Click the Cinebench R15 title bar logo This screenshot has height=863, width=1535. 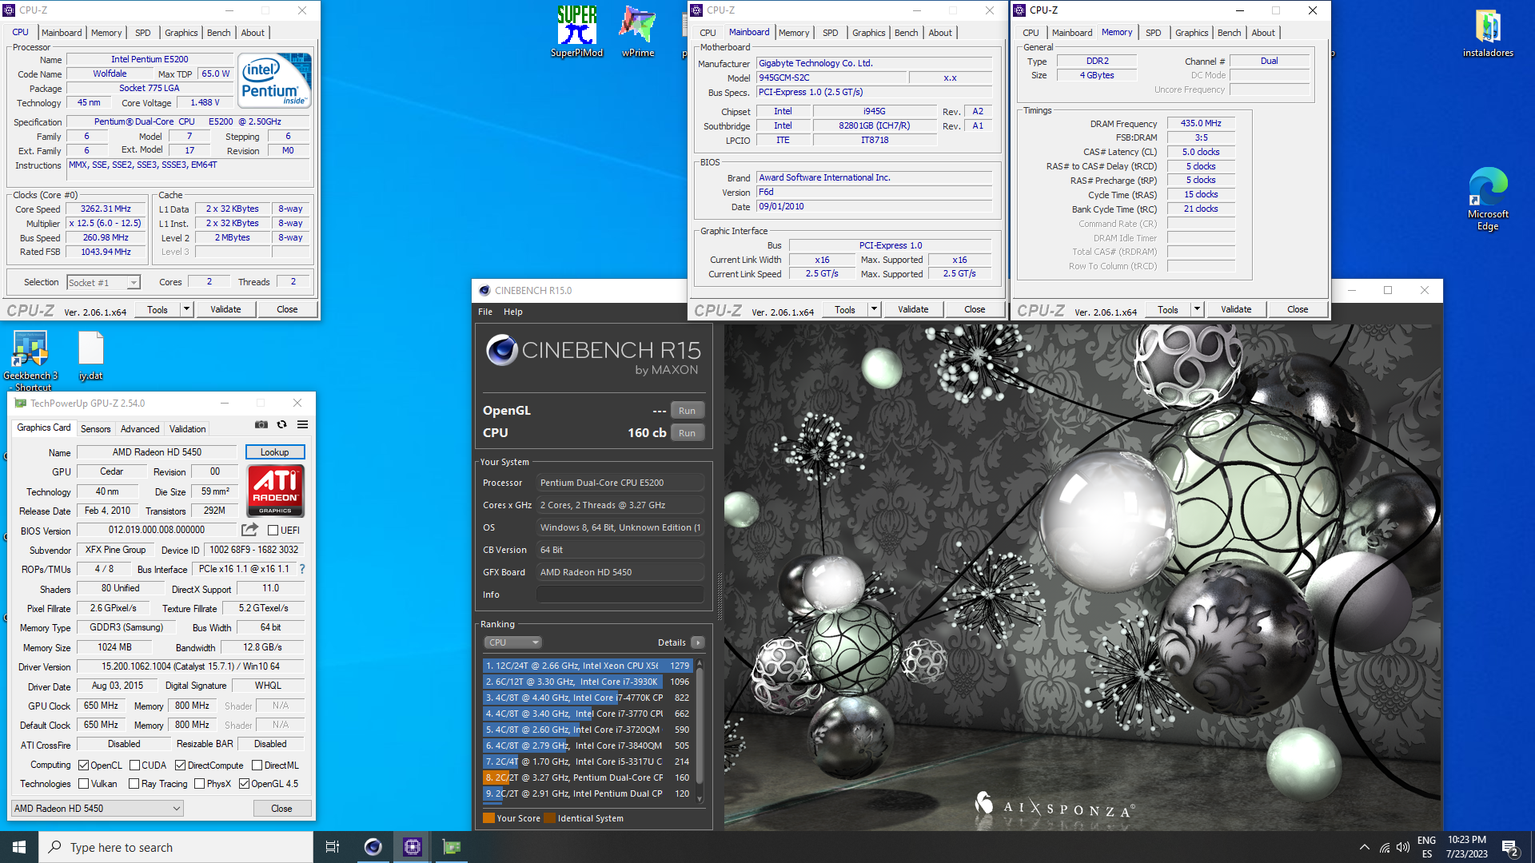tap(484, 290)
